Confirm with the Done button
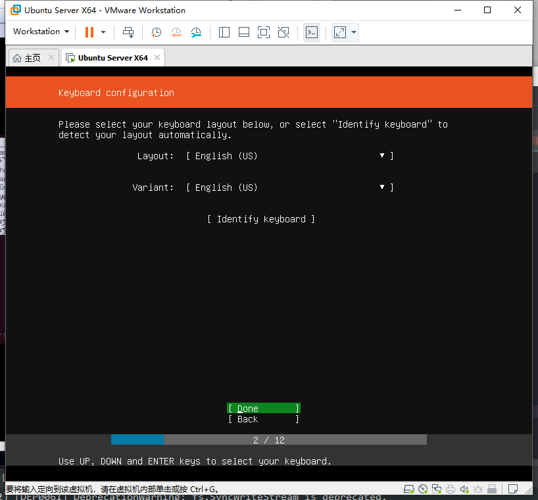Image resolution: width=538 pixels, height=500 pixels. point(264,409)
